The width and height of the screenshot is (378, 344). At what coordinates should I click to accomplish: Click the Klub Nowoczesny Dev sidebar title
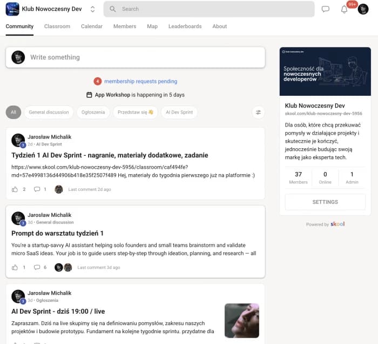(x=315, y=105)
